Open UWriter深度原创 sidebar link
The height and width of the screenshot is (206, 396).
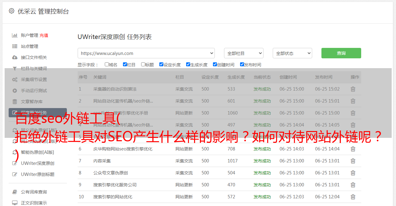pos(38,163)
